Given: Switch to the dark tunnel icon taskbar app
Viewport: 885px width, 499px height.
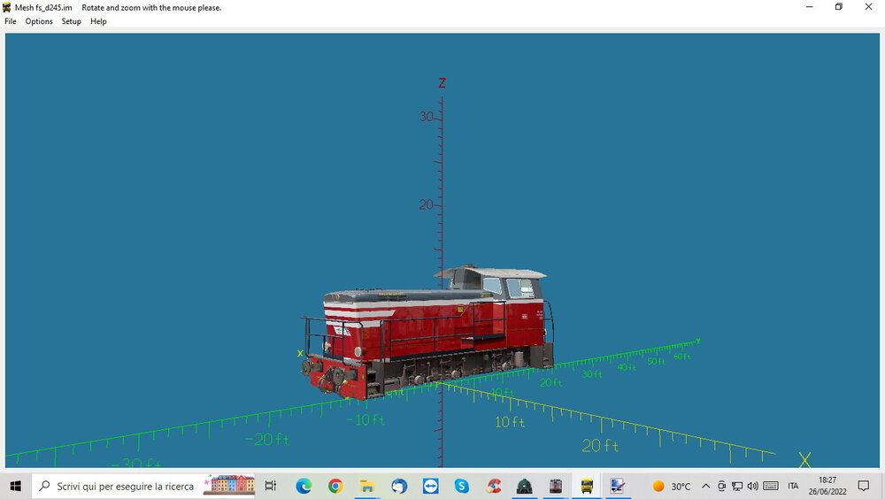Looking at the screenshot, I should tap(524, 486).
